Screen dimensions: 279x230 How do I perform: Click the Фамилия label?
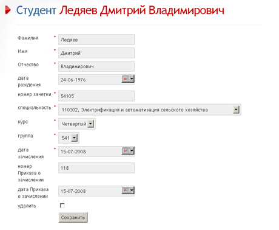[28, 38]
